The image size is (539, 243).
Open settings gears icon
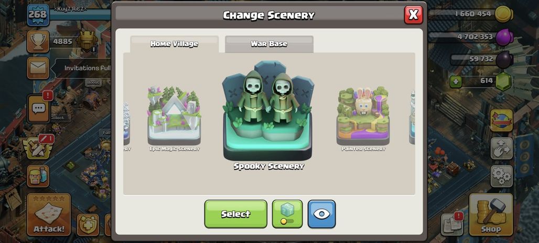(x=502, y=176)
